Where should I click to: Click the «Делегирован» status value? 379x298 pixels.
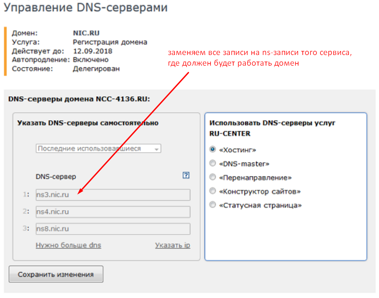(x=96, y=69)
